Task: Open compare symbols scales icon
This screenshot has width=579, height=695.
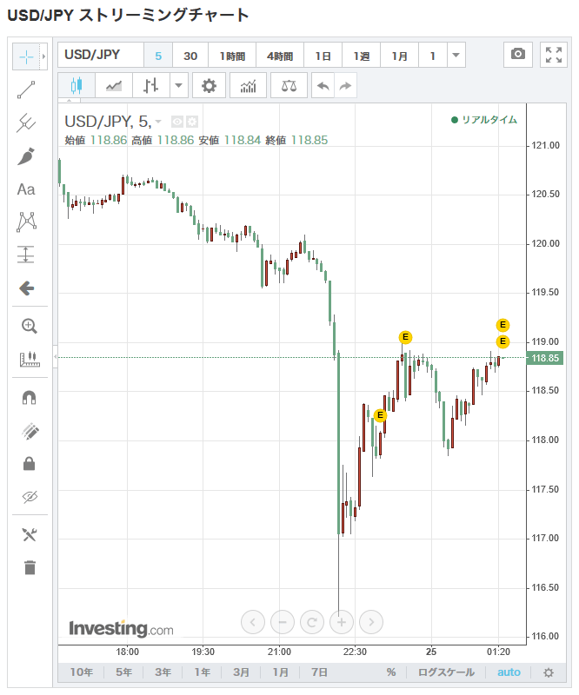Action: coord(289,85)
